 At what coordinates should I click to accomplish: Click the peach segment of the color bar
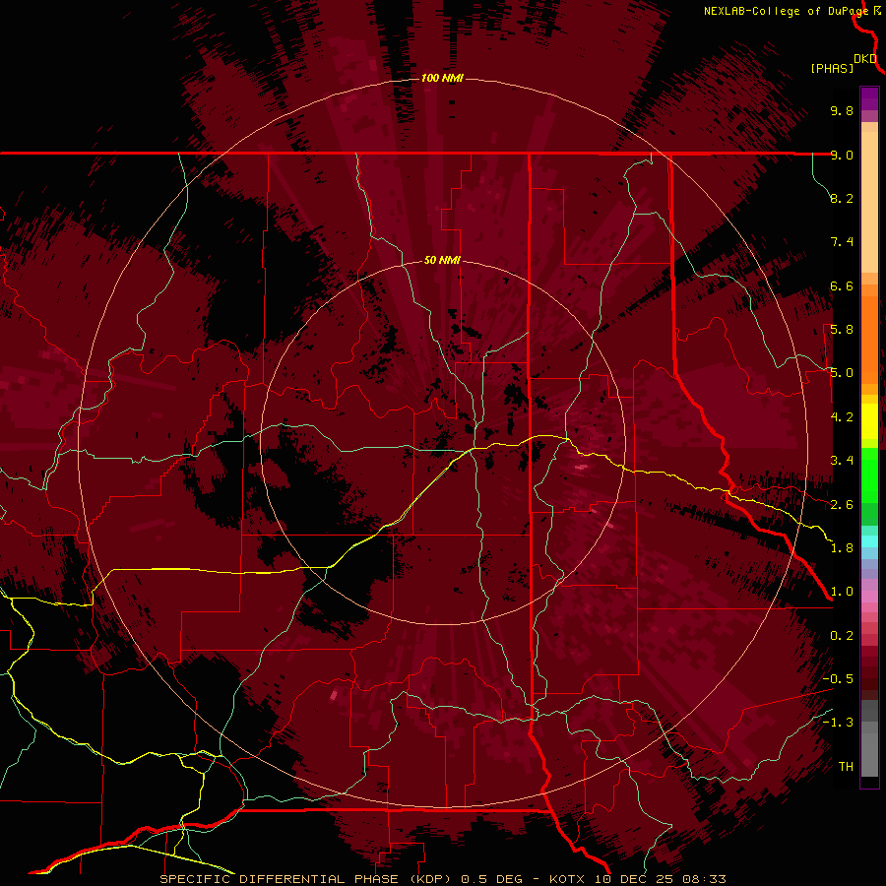(869, 202)
